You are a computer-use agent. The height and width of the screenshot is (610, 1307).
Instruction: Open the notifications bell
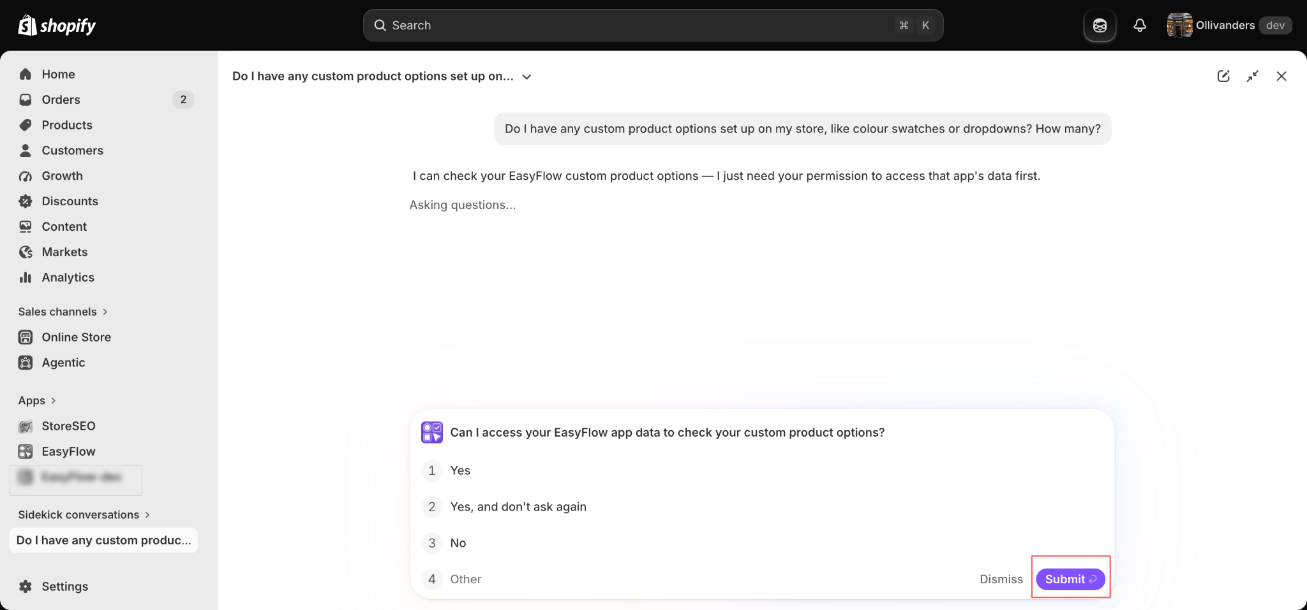[x=1140, y=25]
